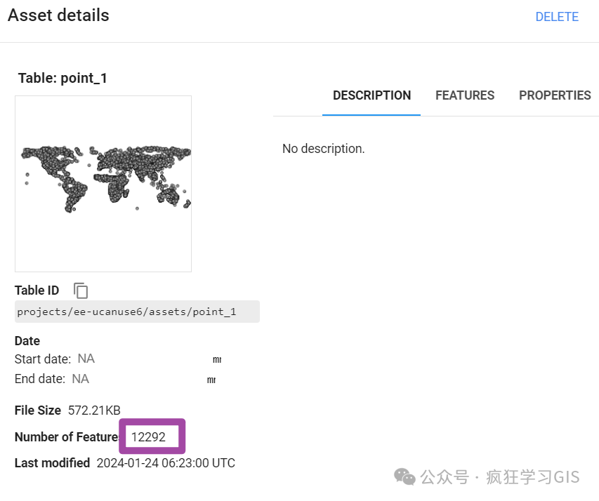This screenshot has height=501, width=599.
Task: Click the 疯狂学习GIS watermark text
Action: pyautogui.click(x=533, y=477)
